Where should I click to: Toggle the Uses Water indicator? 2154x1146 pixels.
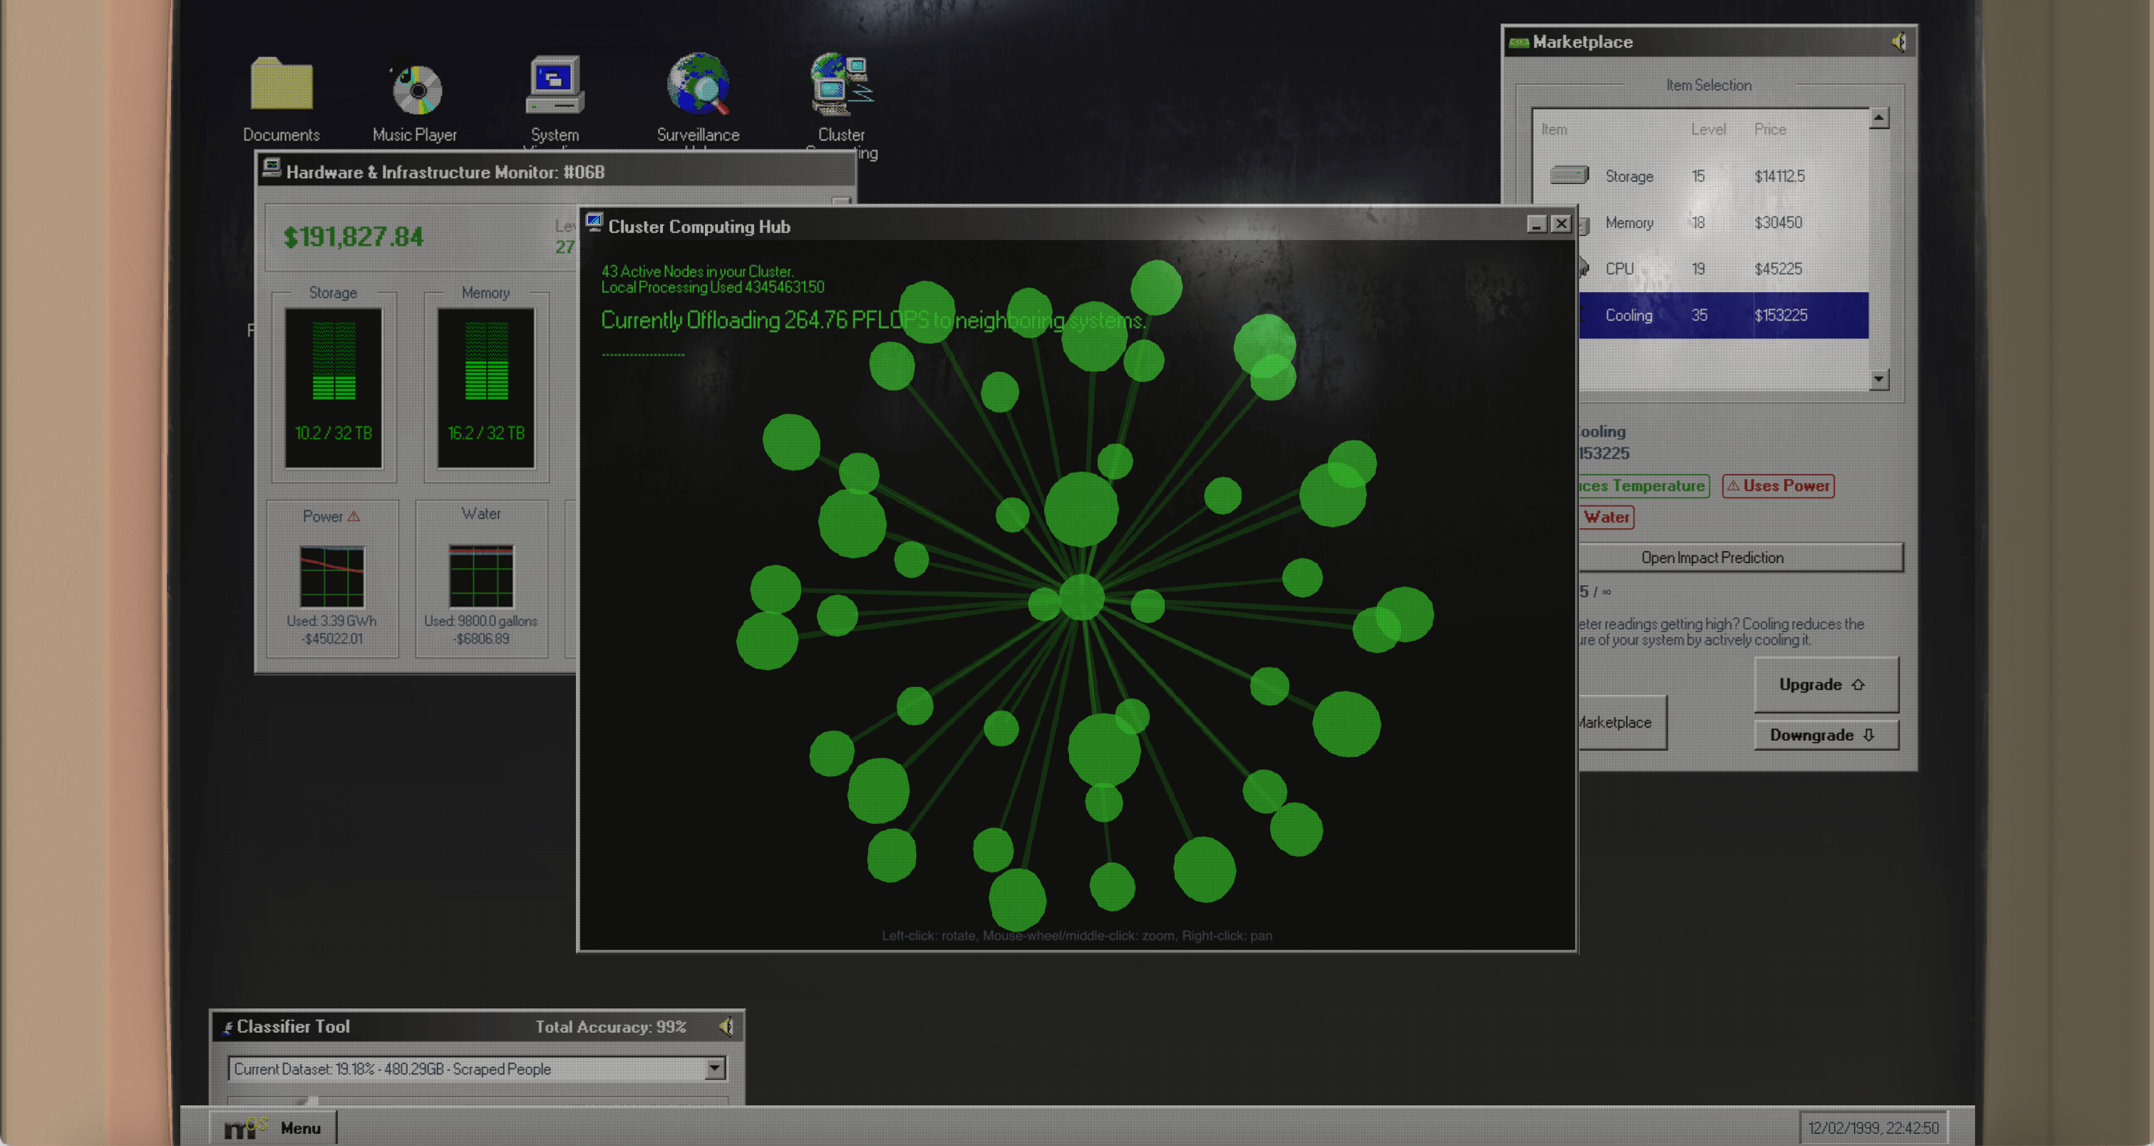tap(1606, 515)
